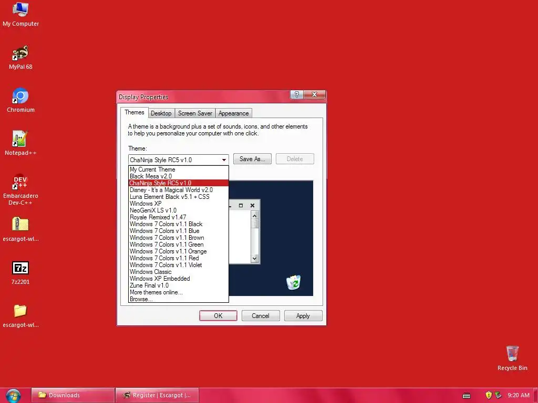Select Embarcadero Dev-C++ shortcut

point(20,189)
